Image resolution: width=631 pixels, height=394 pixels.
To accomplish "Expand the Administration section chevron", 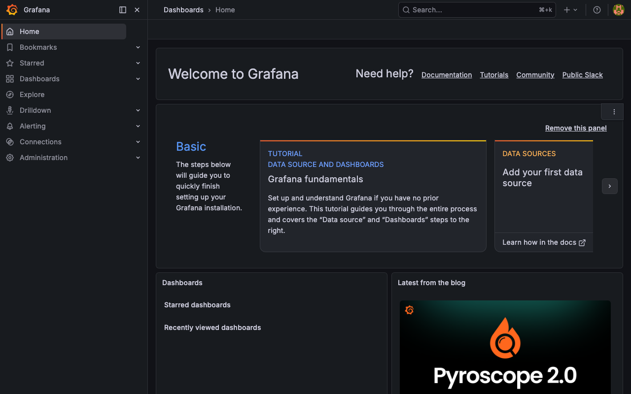I will [x=138, y=158].
